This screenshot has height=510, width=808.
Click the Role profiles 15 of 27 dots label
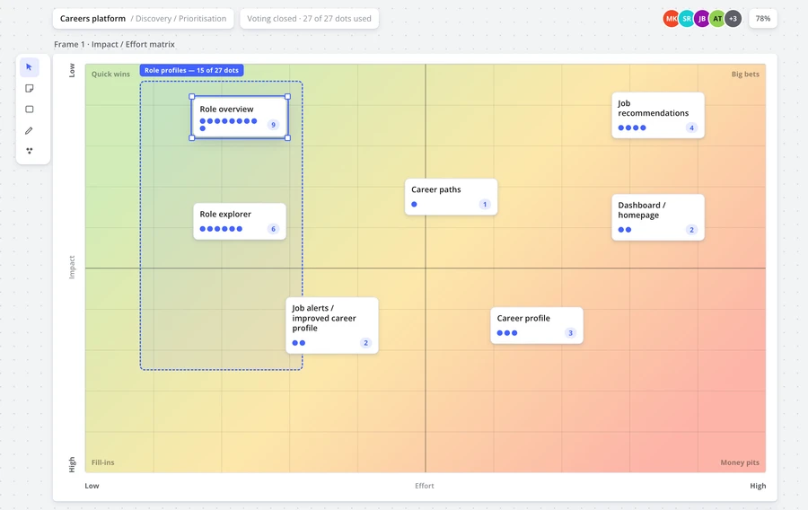click(192, 70)
